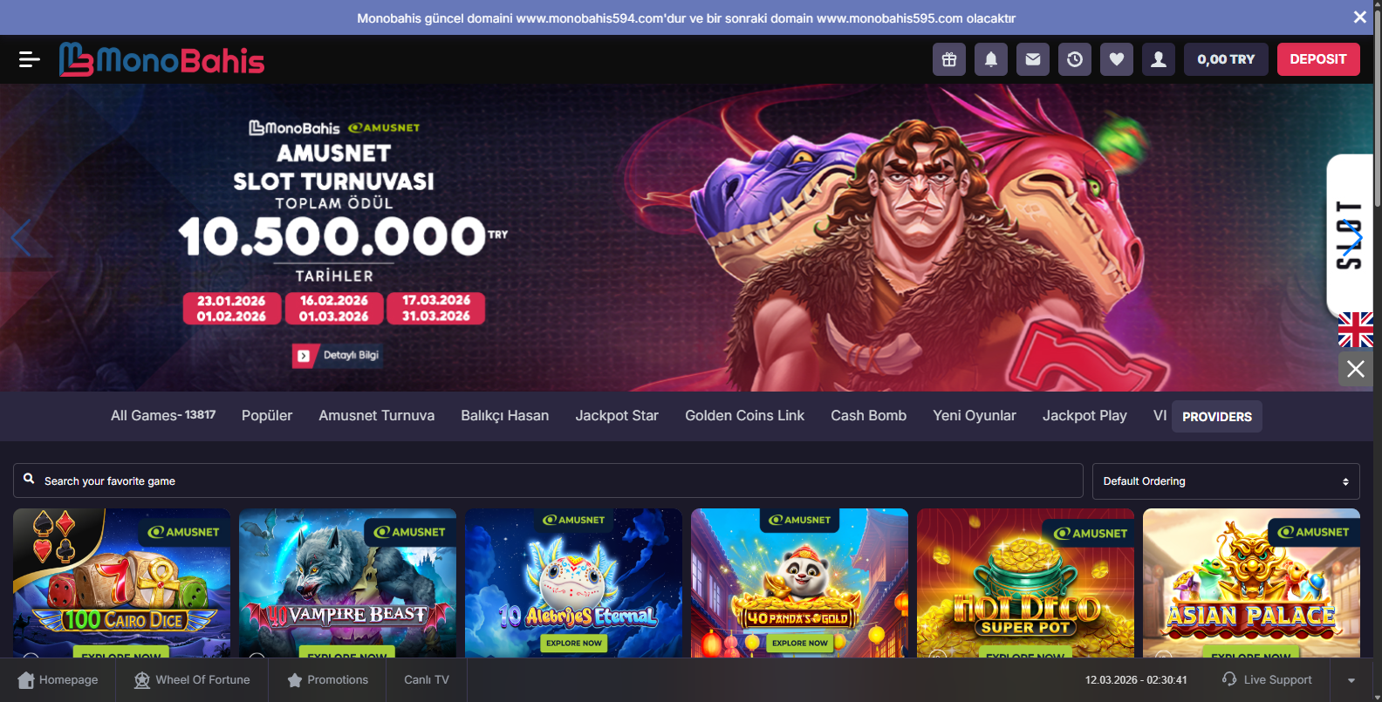Expand the Default Ordering dropdown

click(1226, 481)
